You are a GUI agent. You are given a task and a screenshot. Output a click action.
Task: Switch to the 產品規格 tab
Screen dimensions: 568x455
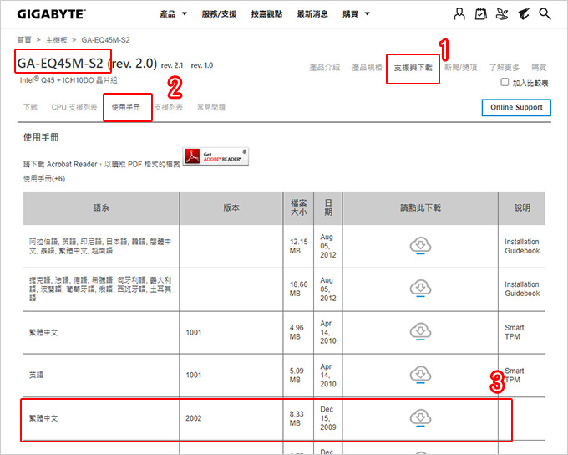point(367,68)
